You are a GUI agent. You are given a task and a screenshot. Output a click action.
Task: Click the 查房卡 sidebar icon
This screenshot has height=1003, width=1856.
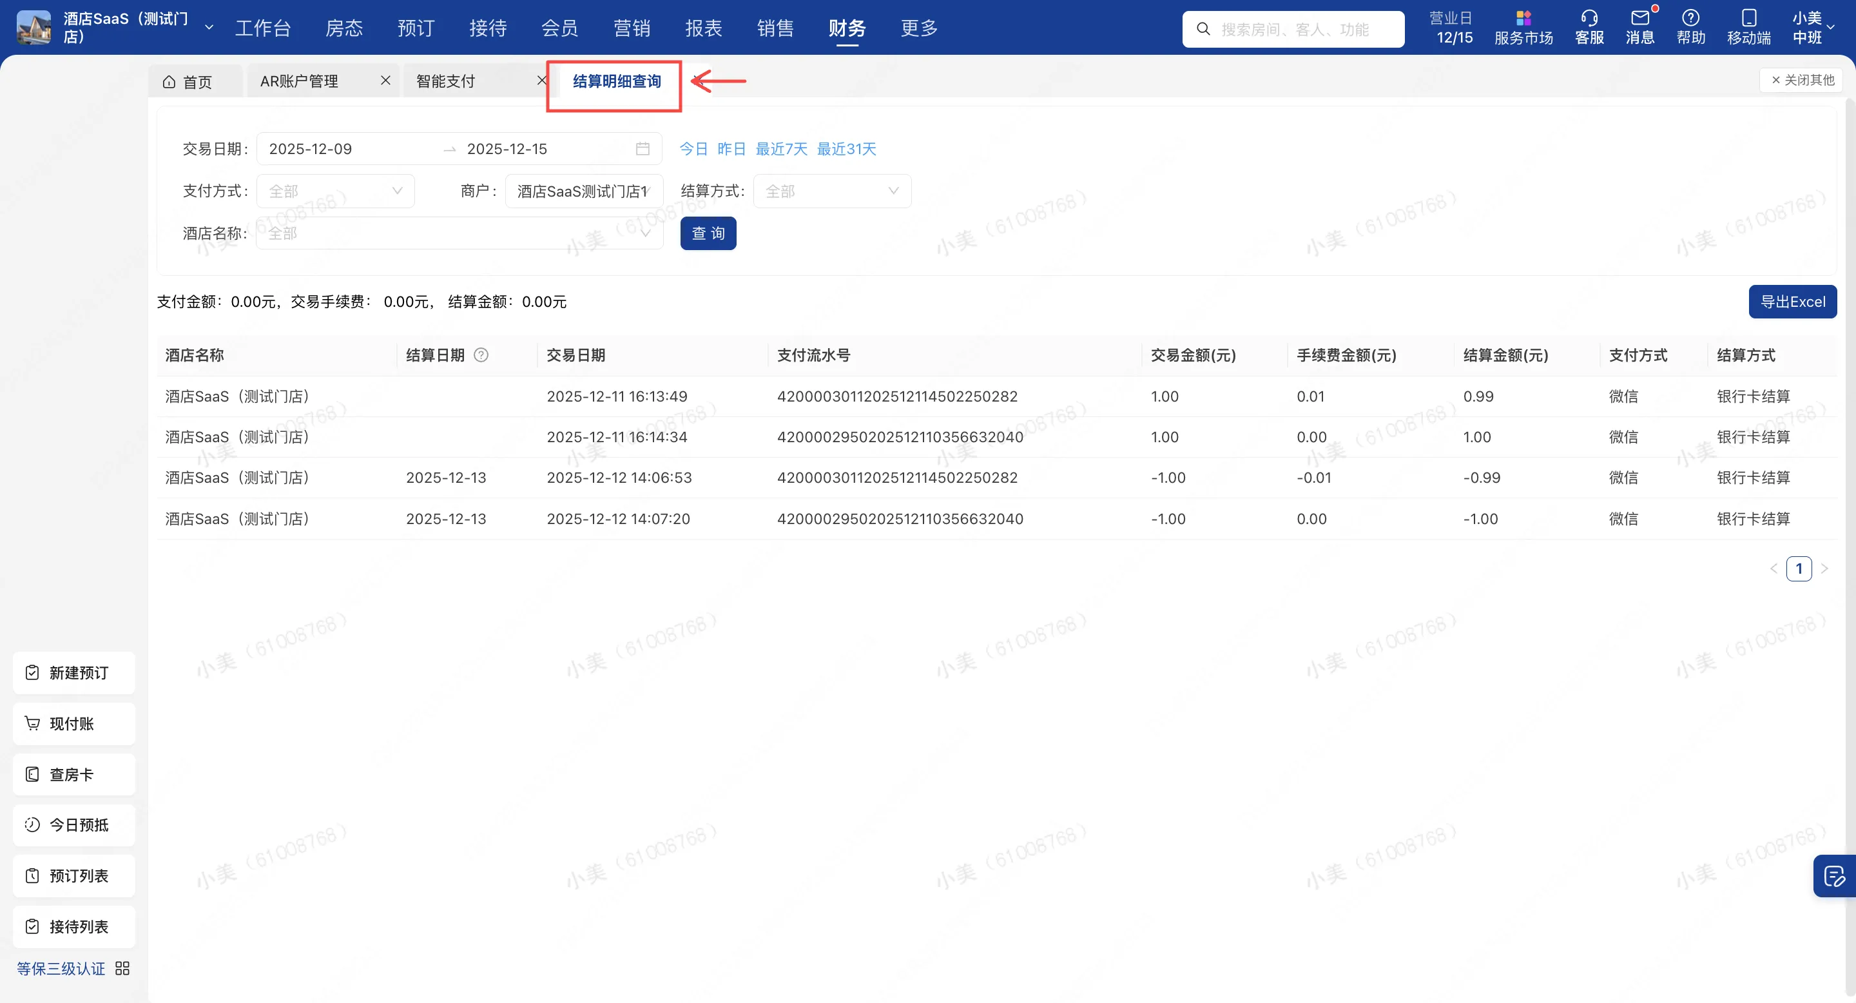pyautogui.click(x=32, y=774)
